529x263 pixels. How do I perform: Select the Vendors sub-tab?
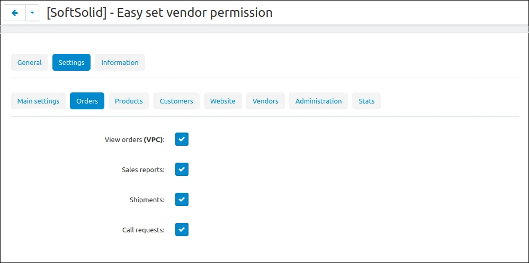(265, 101)
